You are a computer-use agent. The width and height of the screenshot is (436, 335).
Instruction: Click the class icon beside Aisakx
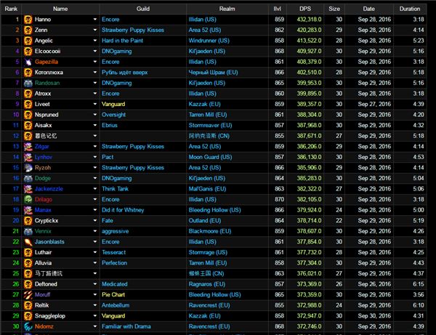point(28,125)
